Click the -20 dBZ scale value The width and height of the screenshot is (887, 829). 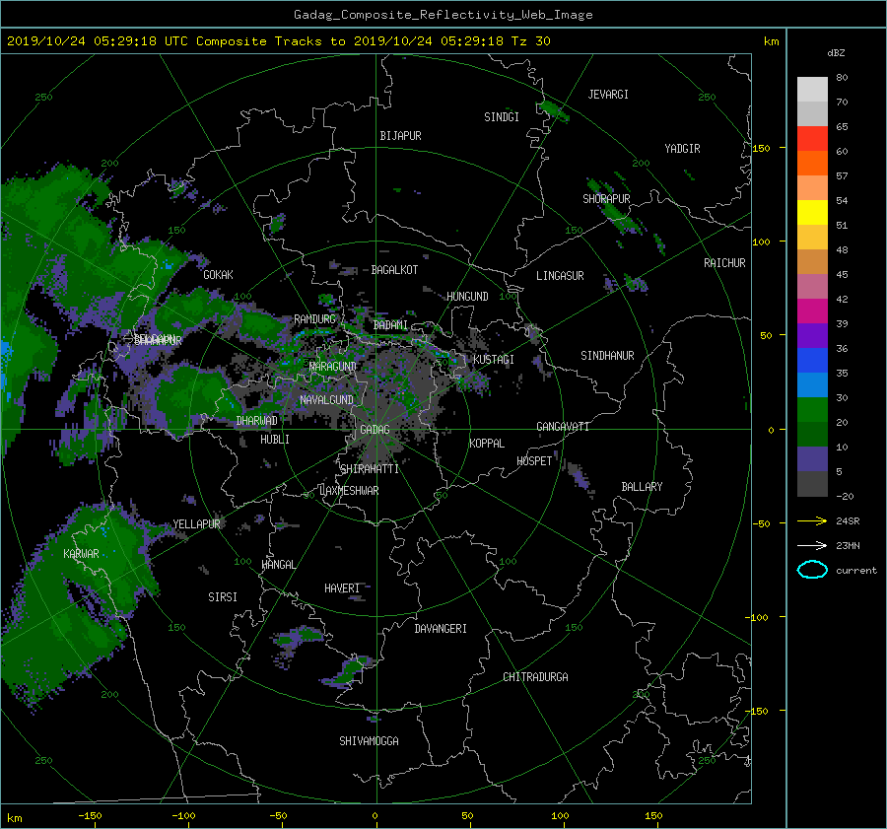[x=845, y=496]
